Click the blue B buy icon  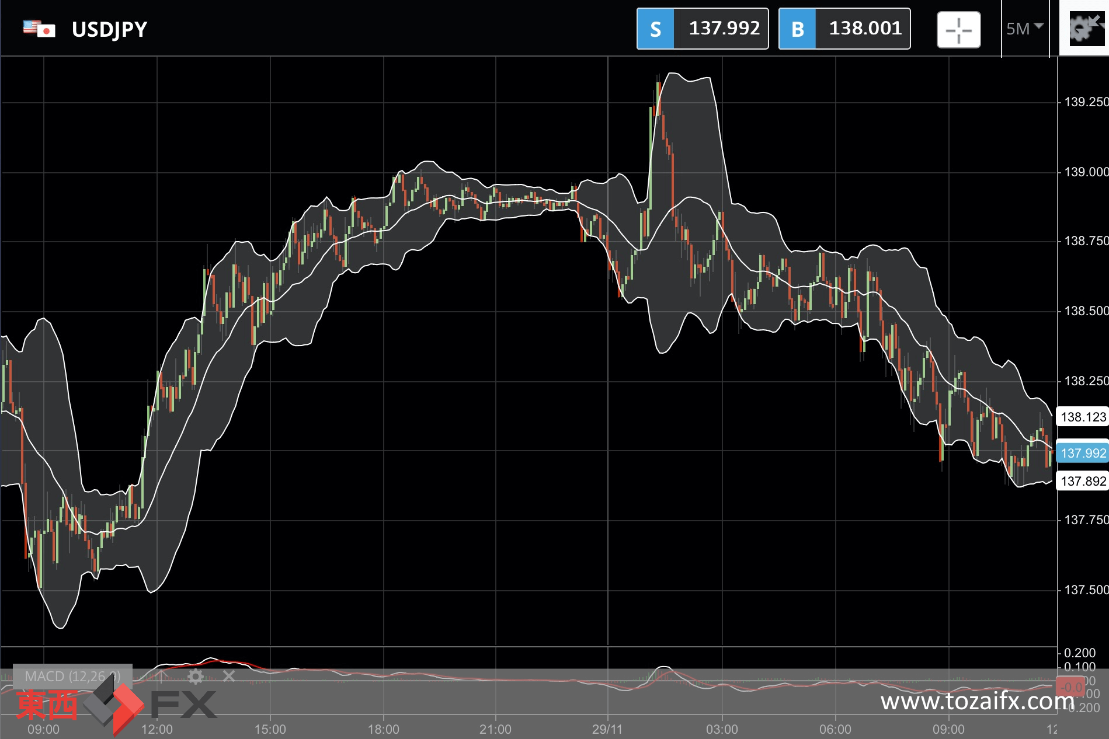pyautogui.click(x=797, y=29)
